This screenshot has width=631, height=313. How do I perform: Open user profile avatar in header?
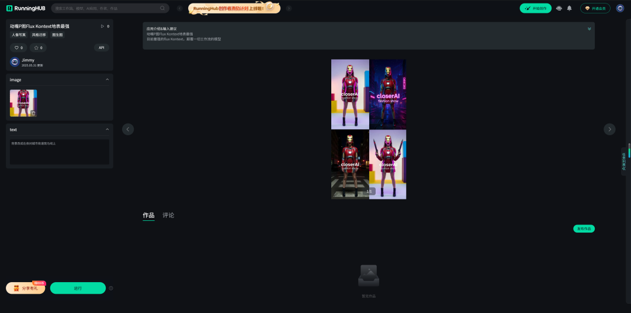tap(620, 8)
